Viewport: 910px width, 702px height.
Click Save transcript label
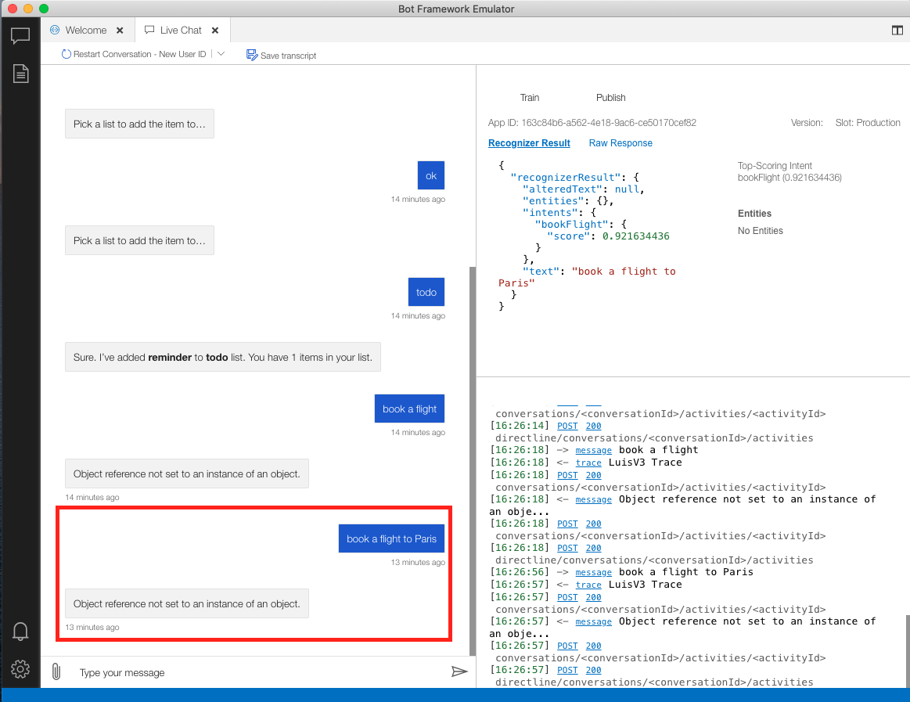coord(289,56)
